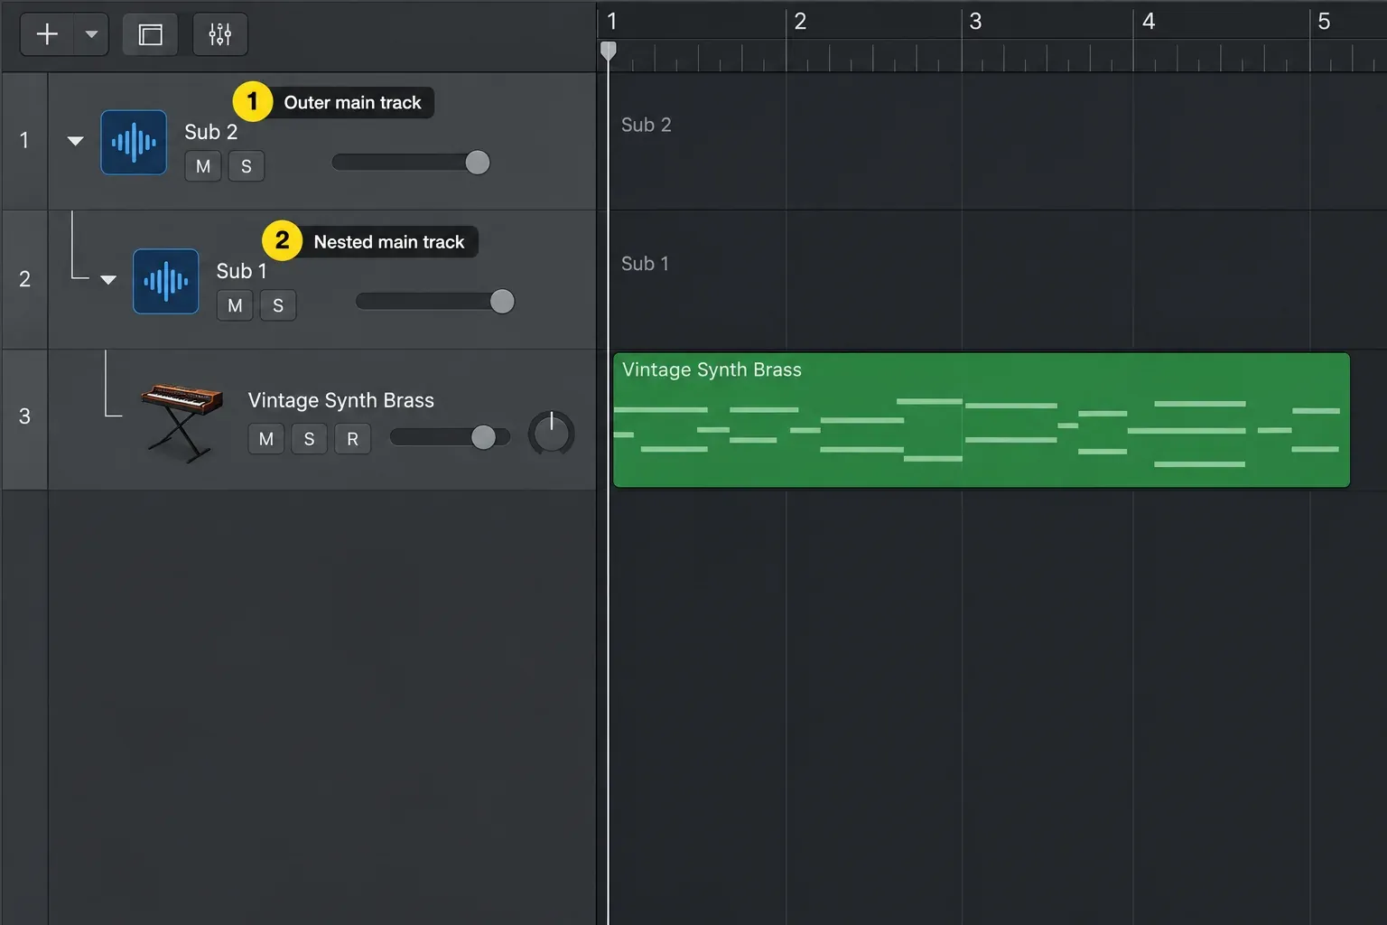
Task: Click track number 1 in the track list
Action: tap(24, 140)
